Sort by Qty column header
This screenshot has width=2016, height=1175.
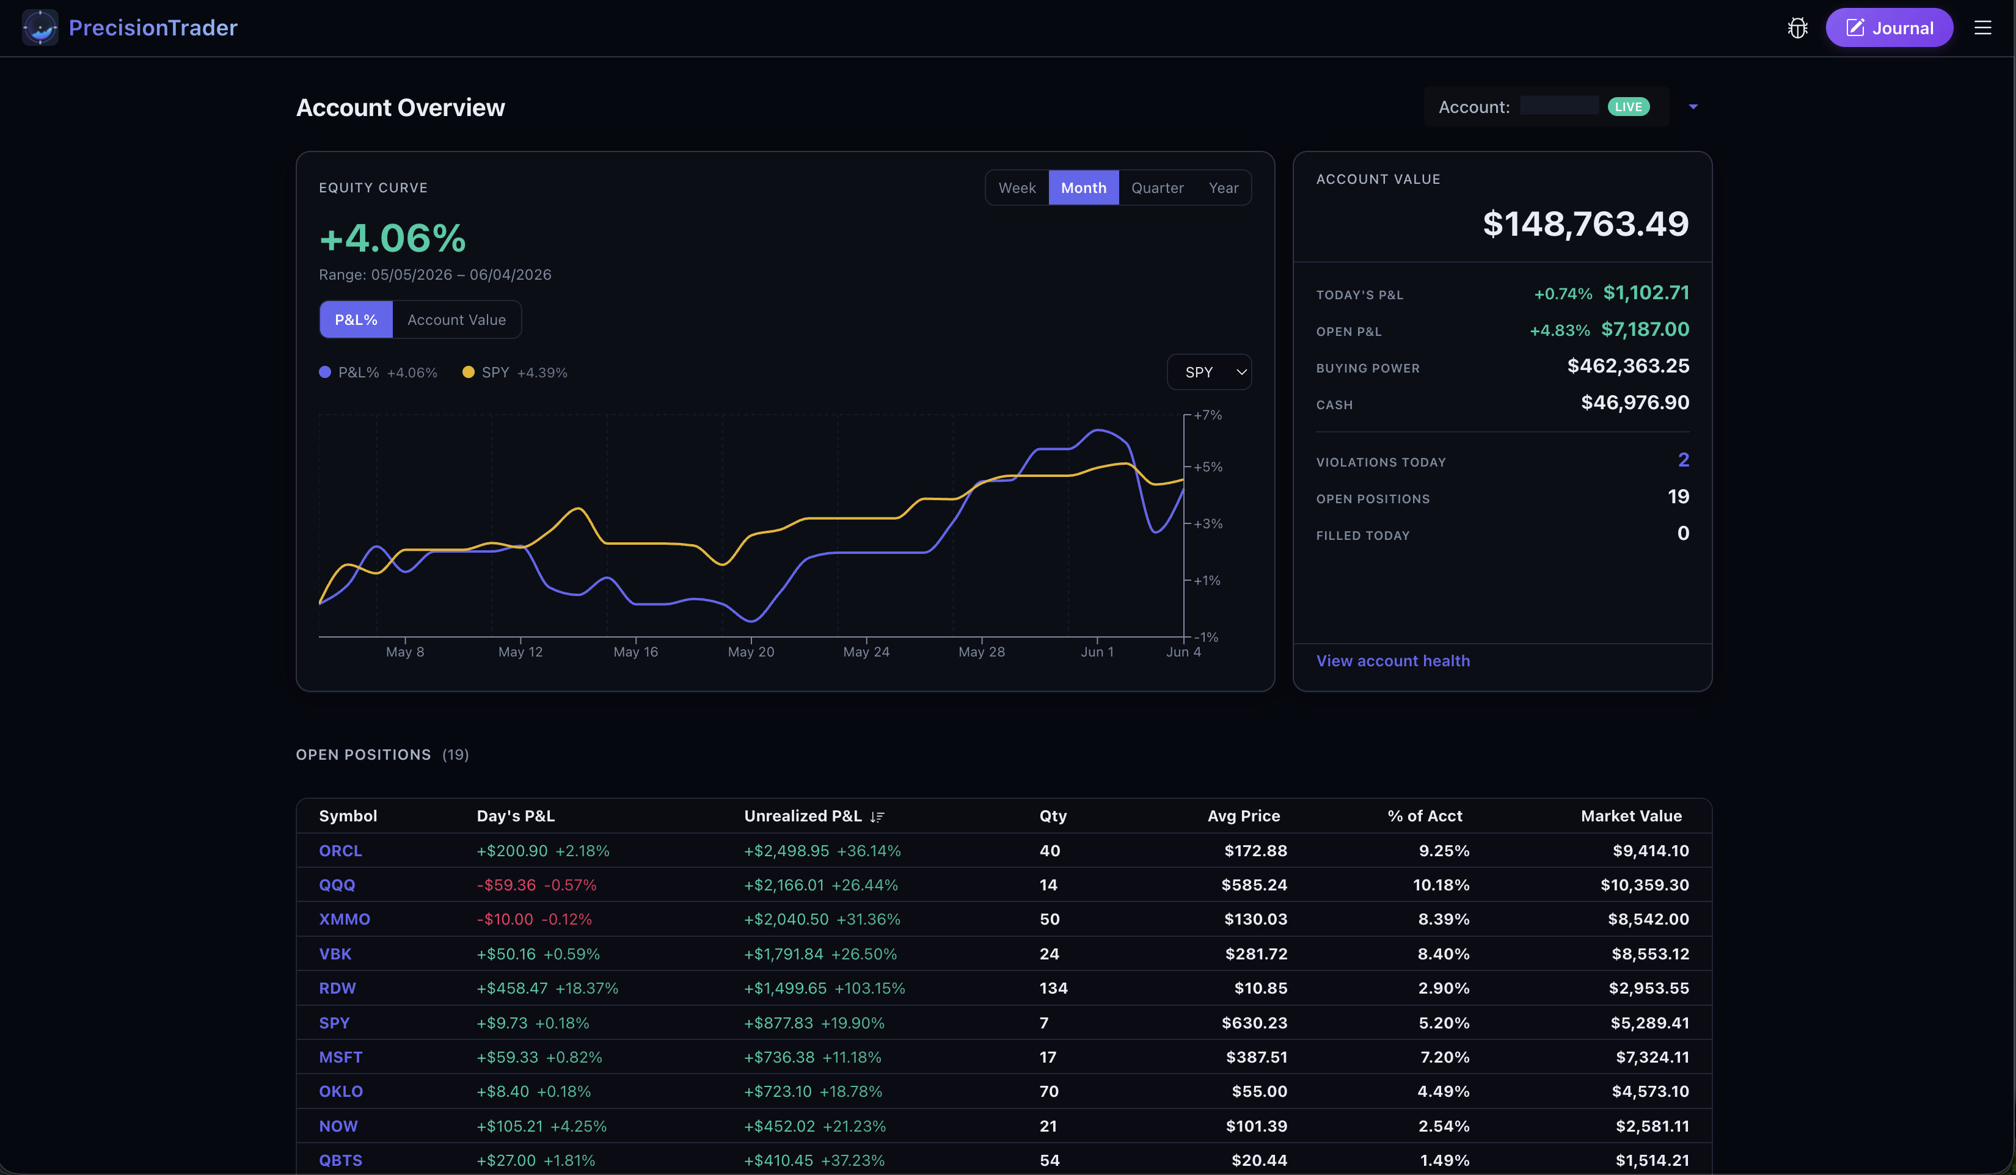pyautogui.click(x=1053, y=816)
